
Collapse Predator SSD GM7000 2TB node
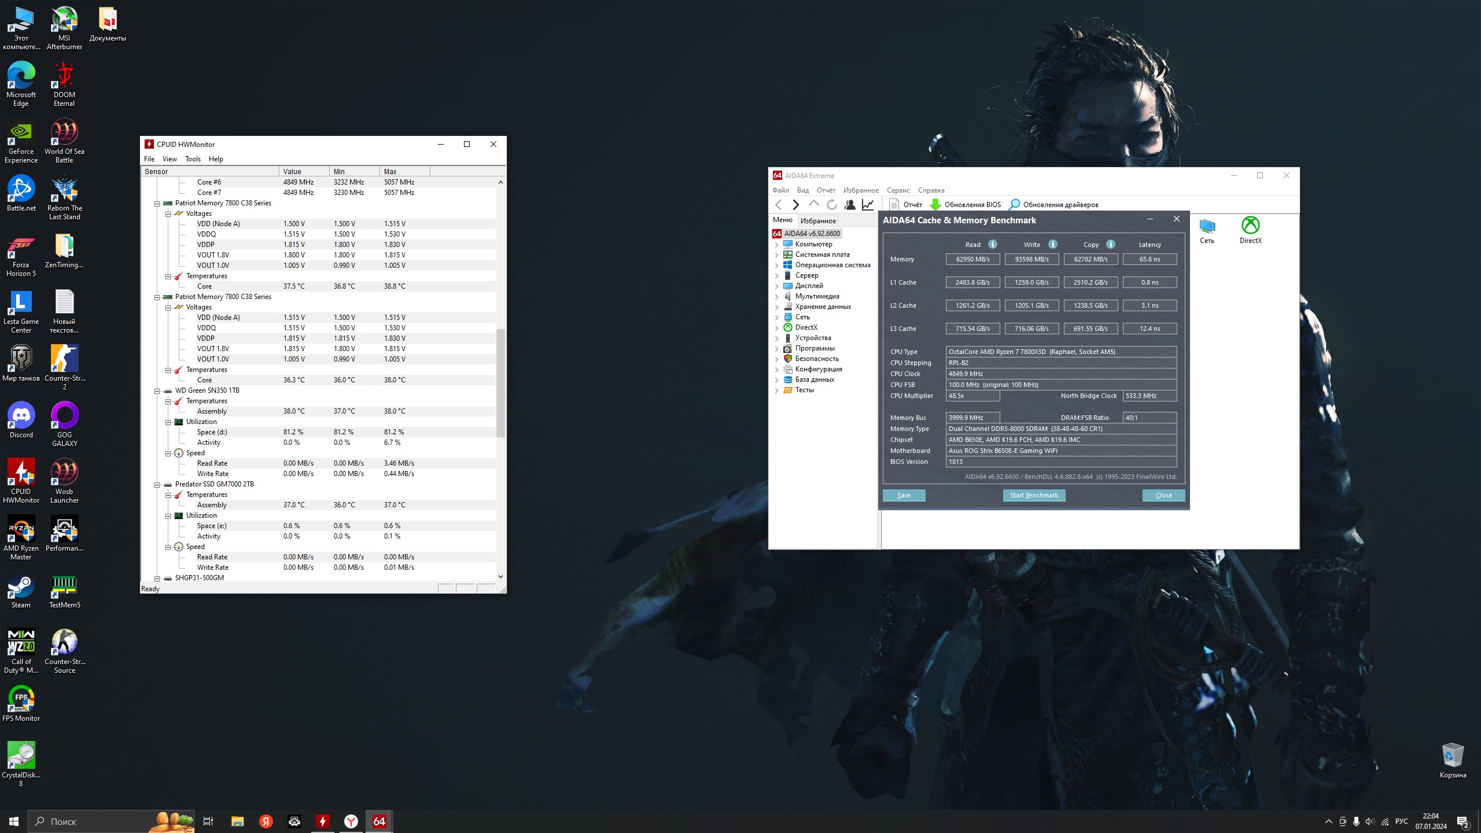tap(157, 485)
